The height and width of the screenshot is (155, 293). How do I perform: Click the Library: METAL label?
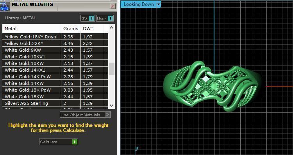(x=20, y=18)
